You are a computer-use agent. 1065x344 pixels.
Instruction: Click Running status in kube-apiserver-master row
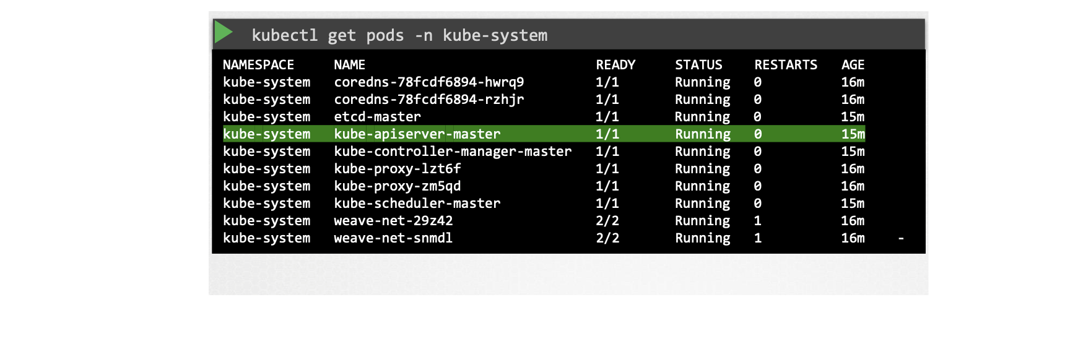pos(703,134)
